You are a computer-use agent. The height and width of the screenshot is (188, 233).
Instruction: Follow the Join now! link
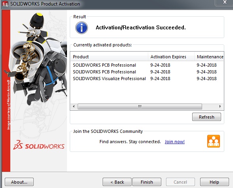pos(175,142)
